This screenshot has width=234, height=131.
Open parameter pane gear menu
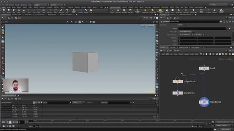pos(221,22)
